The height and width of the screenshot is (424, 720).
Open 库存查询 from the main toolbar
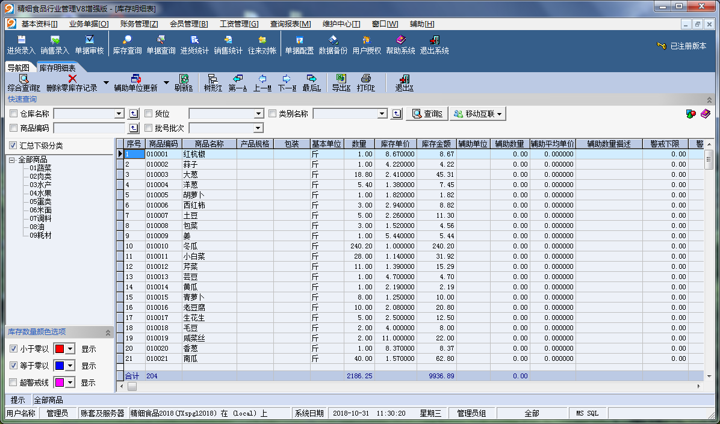[x=127, y=45]
